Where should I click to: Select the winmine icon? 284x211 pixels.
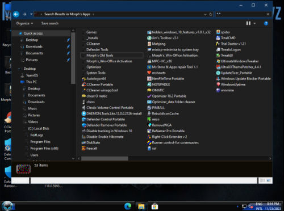tap(218, 90)
